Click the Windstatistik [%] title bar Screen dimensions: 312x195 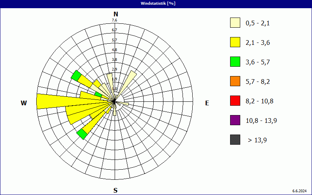tap(156, 4)
